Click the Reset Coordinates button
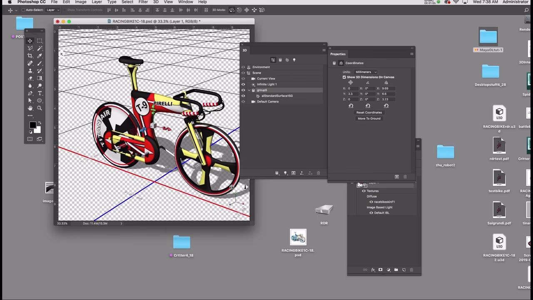 (369, 112)
